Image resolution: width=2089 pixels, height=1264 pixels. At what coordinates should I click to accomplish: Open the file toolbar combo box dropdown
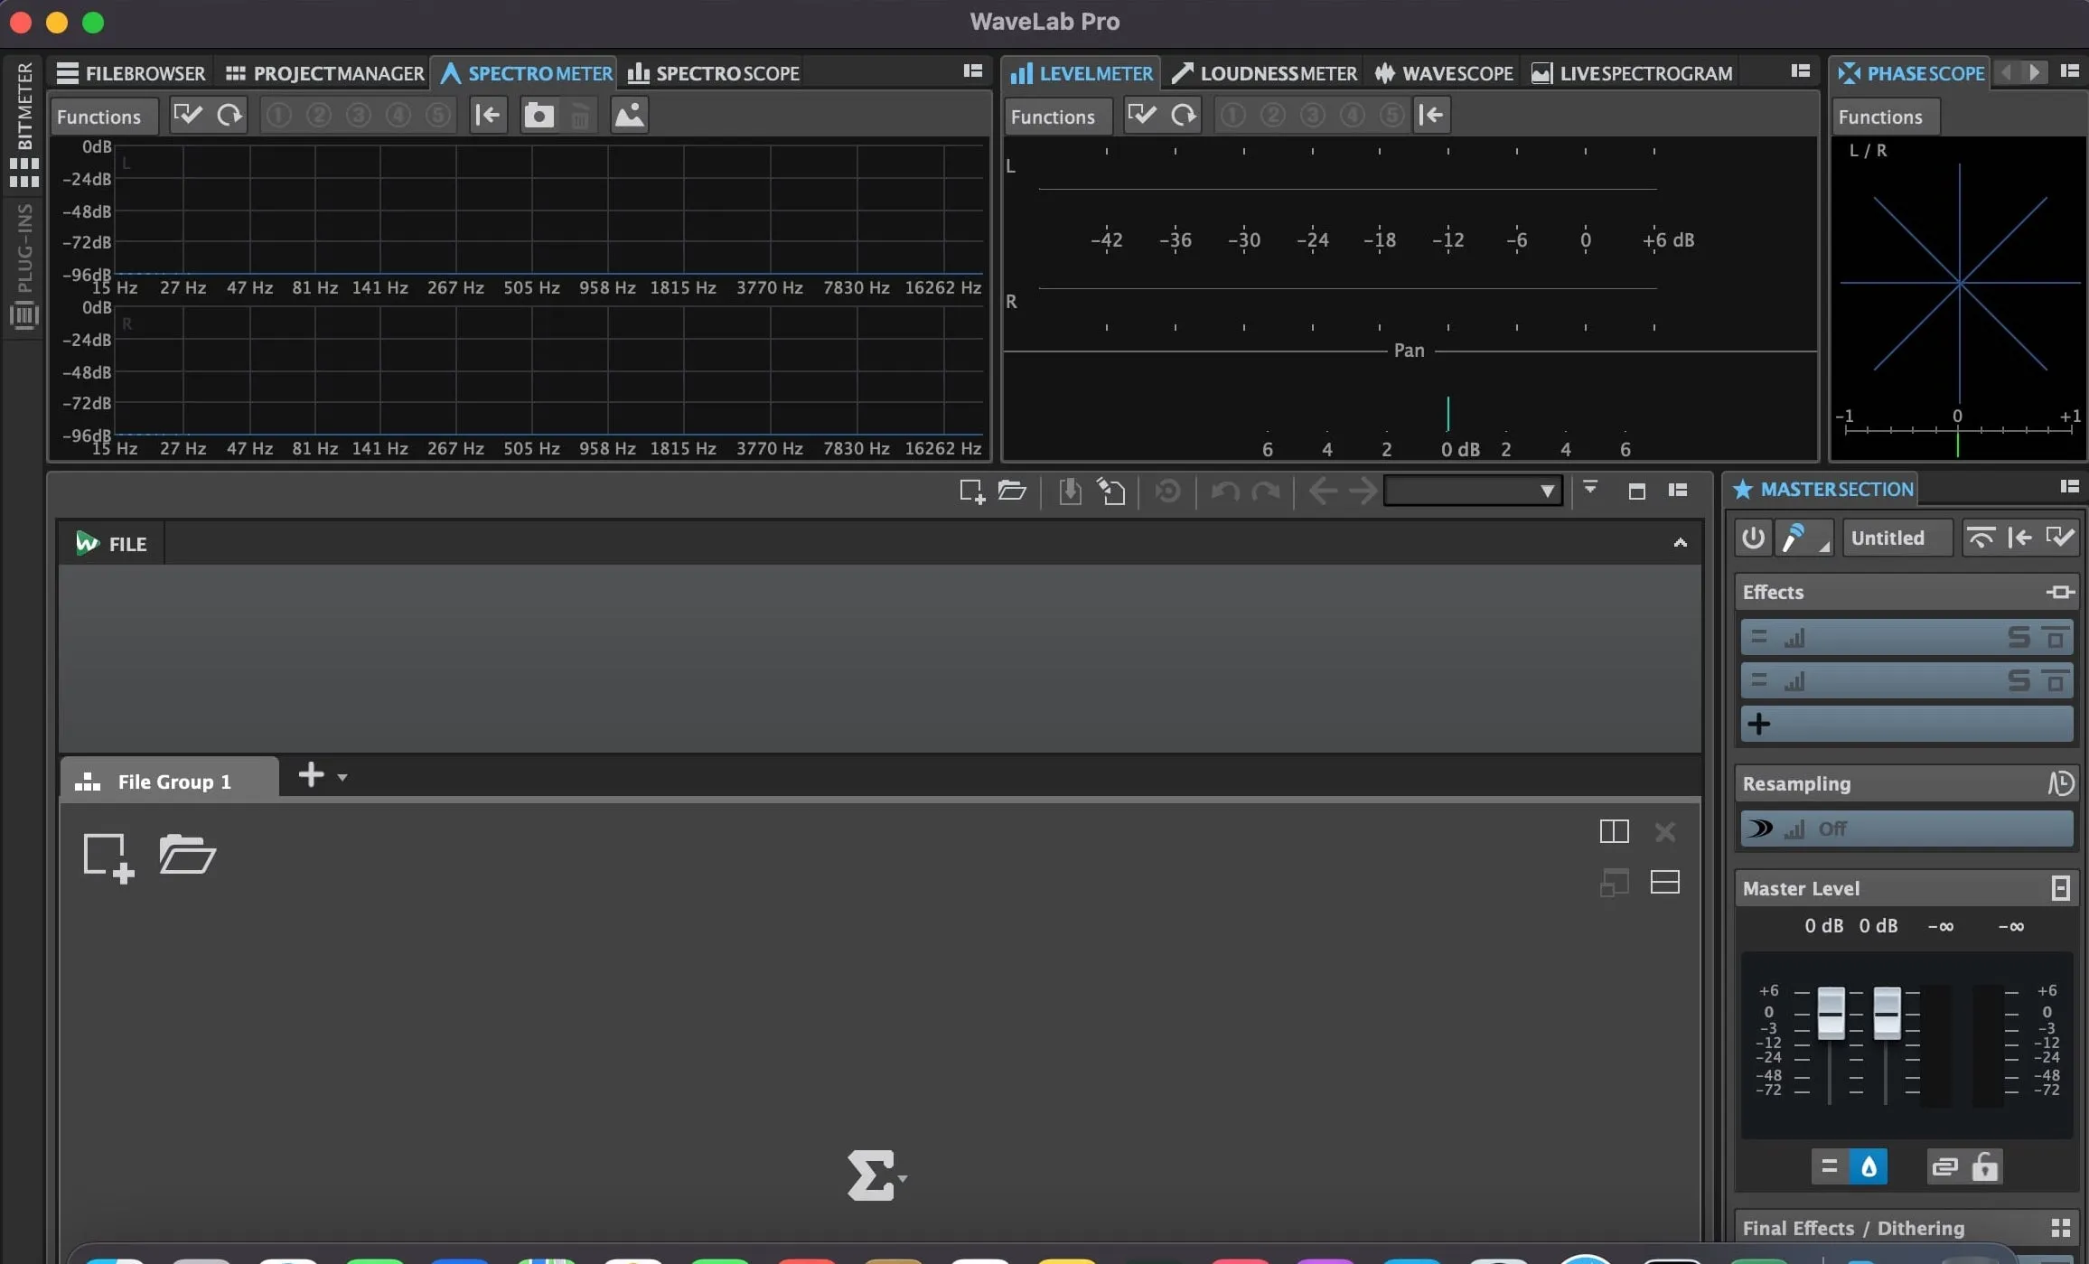pos(1547,491)
